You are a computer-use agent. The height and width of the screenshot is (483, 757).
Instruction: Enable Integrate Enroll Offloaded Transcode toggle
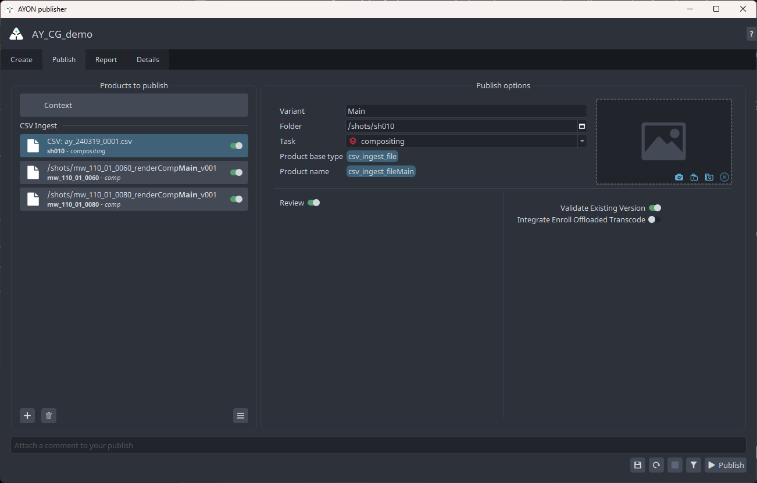point(655,219)
